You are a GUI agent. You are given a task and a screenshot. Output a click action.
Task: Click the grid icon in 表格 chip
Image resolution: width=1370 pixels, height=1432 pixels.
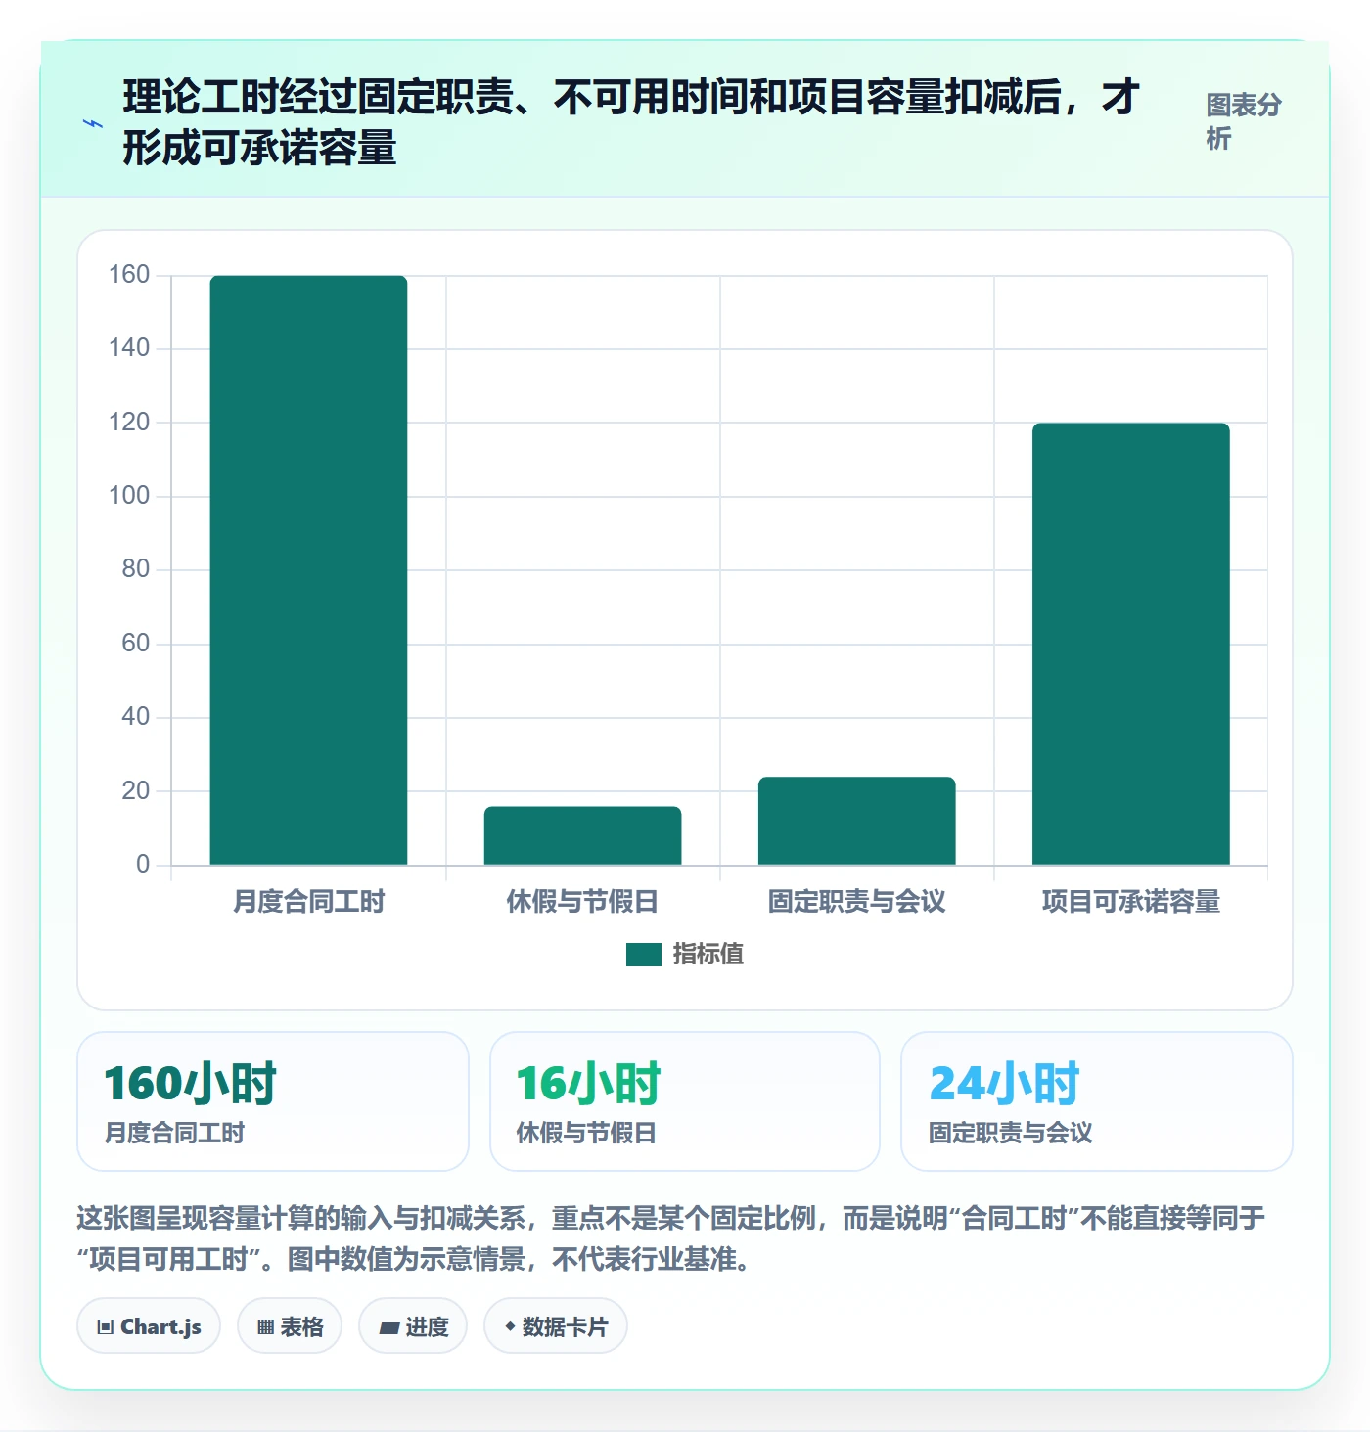pyautogui.click(x=265, y=1327)
